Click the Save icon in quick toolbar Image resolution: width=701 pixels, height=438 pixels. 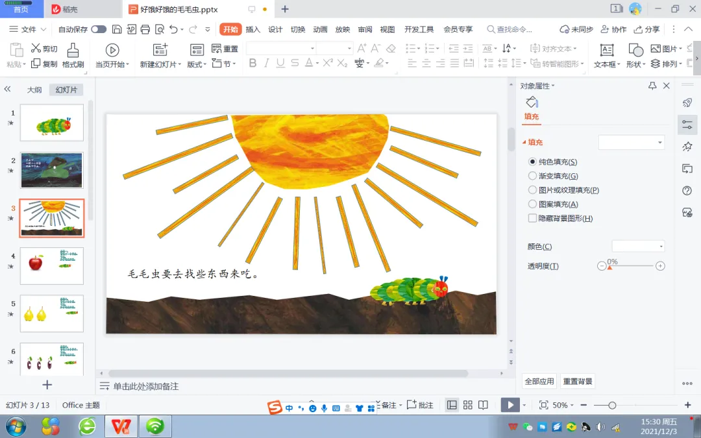[117, 29]
